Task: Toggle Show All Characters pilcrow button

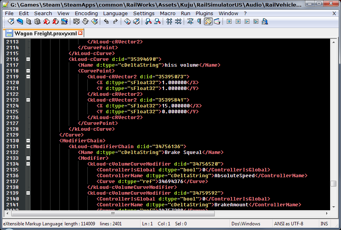Action: pos(199,21)
